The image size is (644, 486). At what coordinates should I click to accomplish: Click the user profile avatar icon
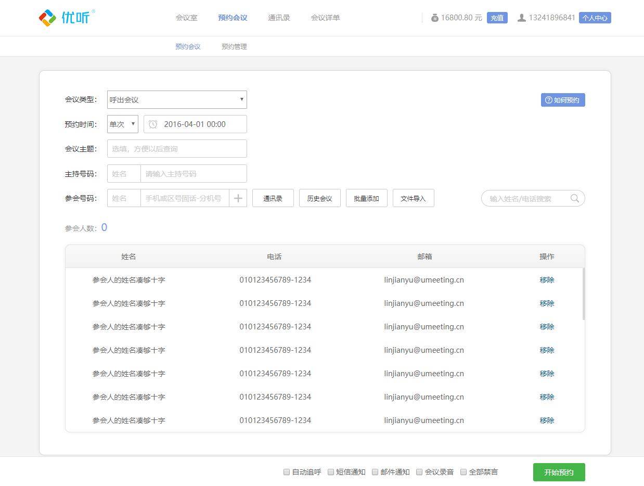pyautogui.click(x=521, y=18)
